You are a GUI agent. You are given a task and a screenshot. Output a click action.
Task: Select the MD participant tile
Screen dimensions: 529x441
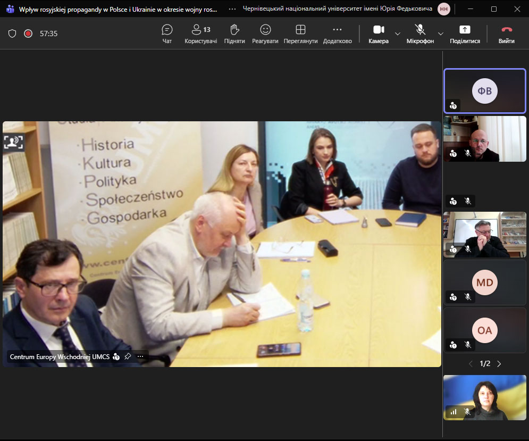tap(484, 282)
